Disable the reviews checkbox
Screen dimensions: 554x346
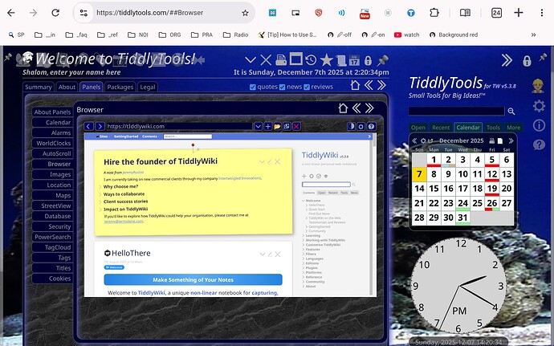pyautogui.click(x=306, y=87)
